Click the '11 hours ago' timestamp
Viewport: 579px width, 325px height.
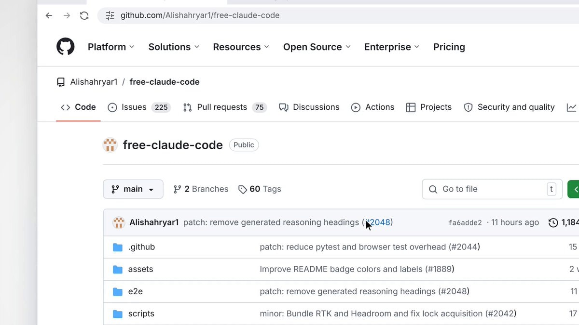[x=515, y=222]
